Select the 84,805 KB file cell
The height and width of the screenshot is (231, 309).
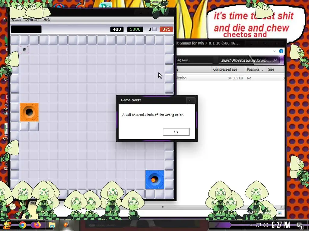235,78
